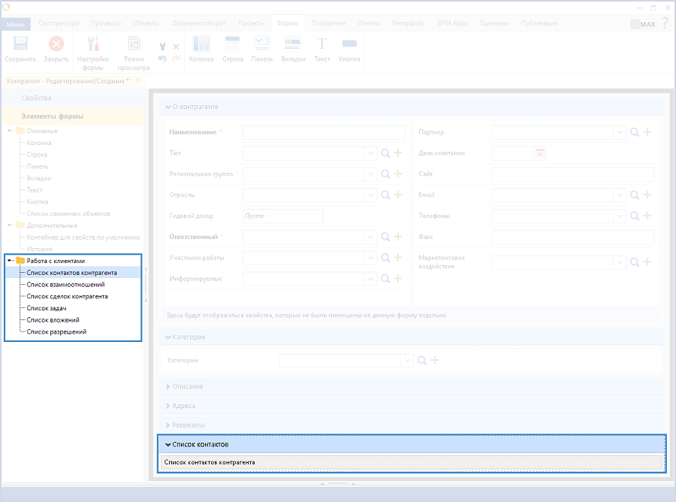Switch to the Отчеты ribbon tab
This screenshot has width=676, height=502.
click(x=368, y=23)
